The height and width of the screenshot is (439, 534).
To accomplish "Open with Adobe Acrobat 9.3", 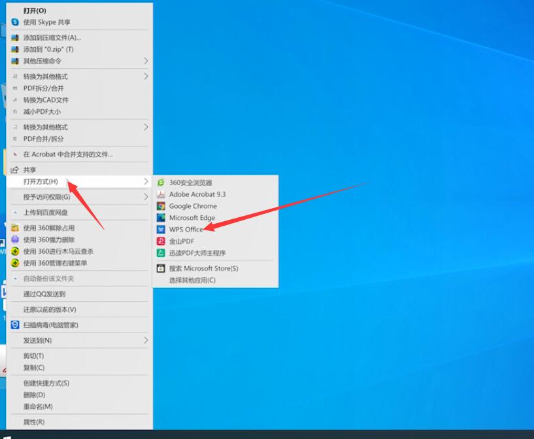I will (215, 194).
